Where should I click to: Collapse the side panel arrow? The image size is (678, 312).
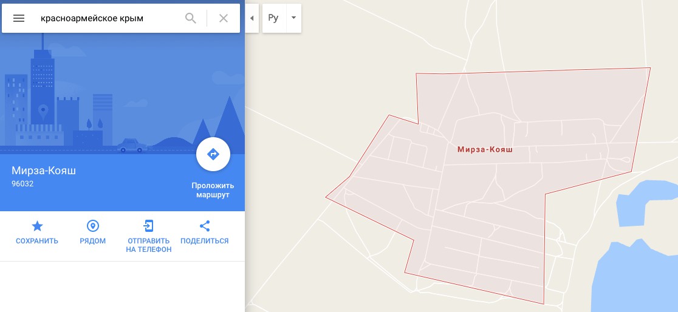252,18
